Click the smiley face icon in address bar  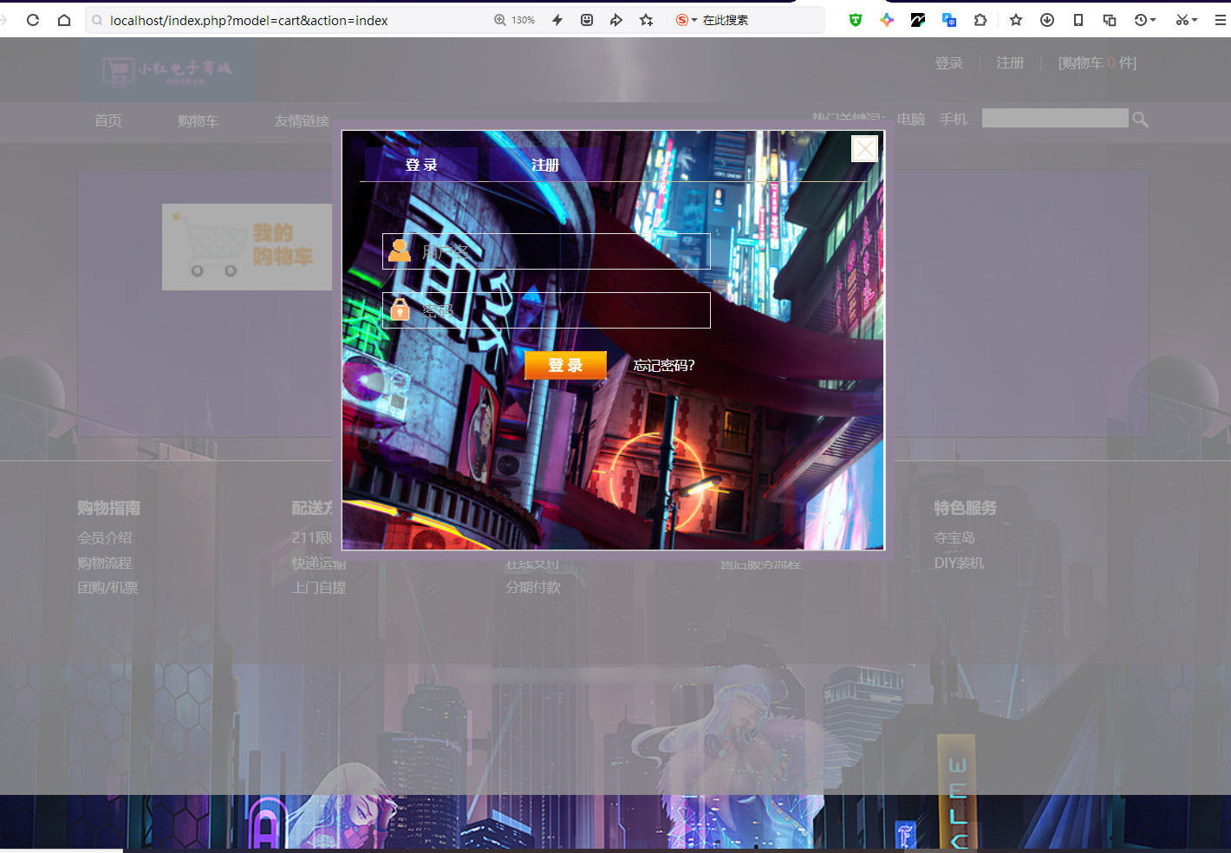click(x=587, y=20)
